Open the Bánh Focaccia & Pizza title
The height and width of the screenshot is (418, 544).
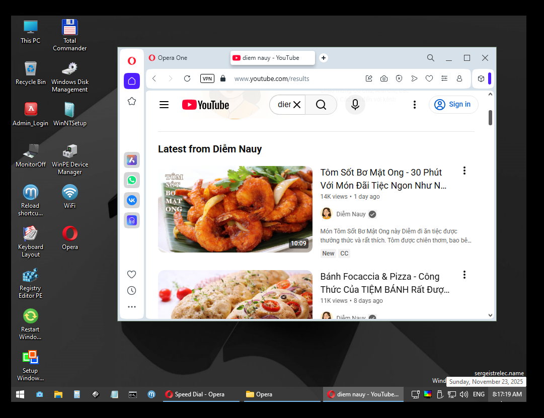pos(385,283)
